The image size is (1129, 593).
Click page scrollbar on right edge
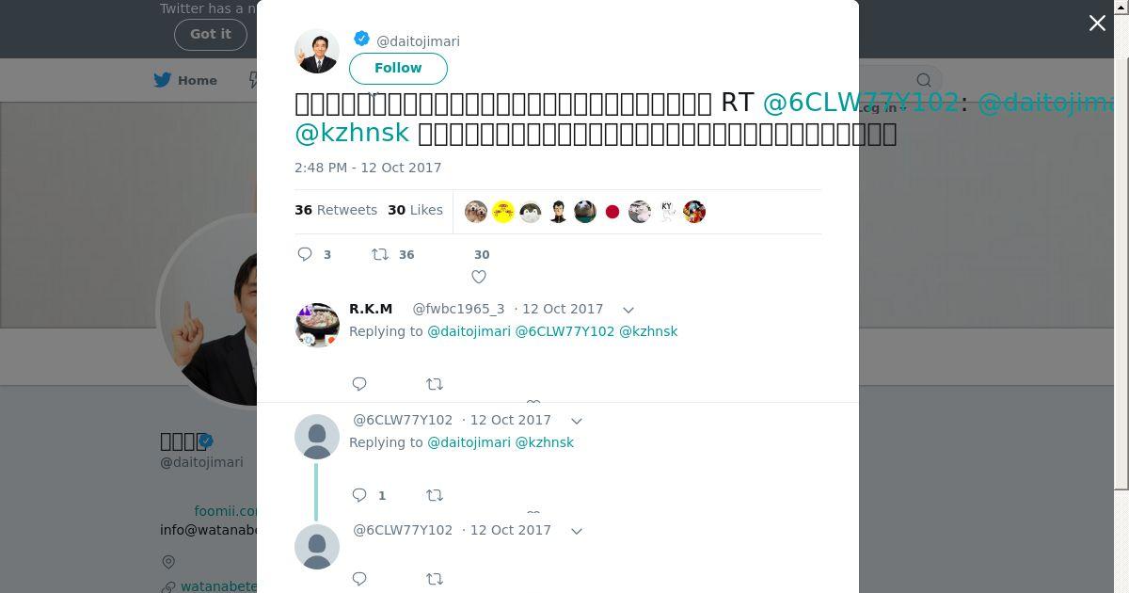[1121, 245]
